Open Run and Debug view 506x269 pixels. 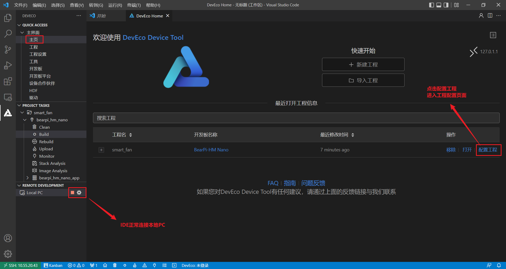click(x=8, y=65)
